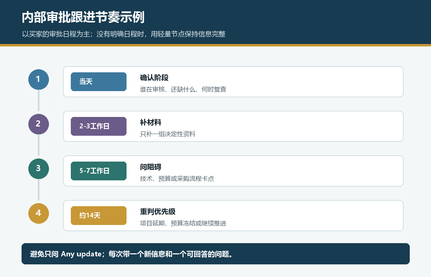Click the title 内部审批跟进节奏示例
This screenshot has height=277, width=431.
pyautogui.click(x=83, y=17)
